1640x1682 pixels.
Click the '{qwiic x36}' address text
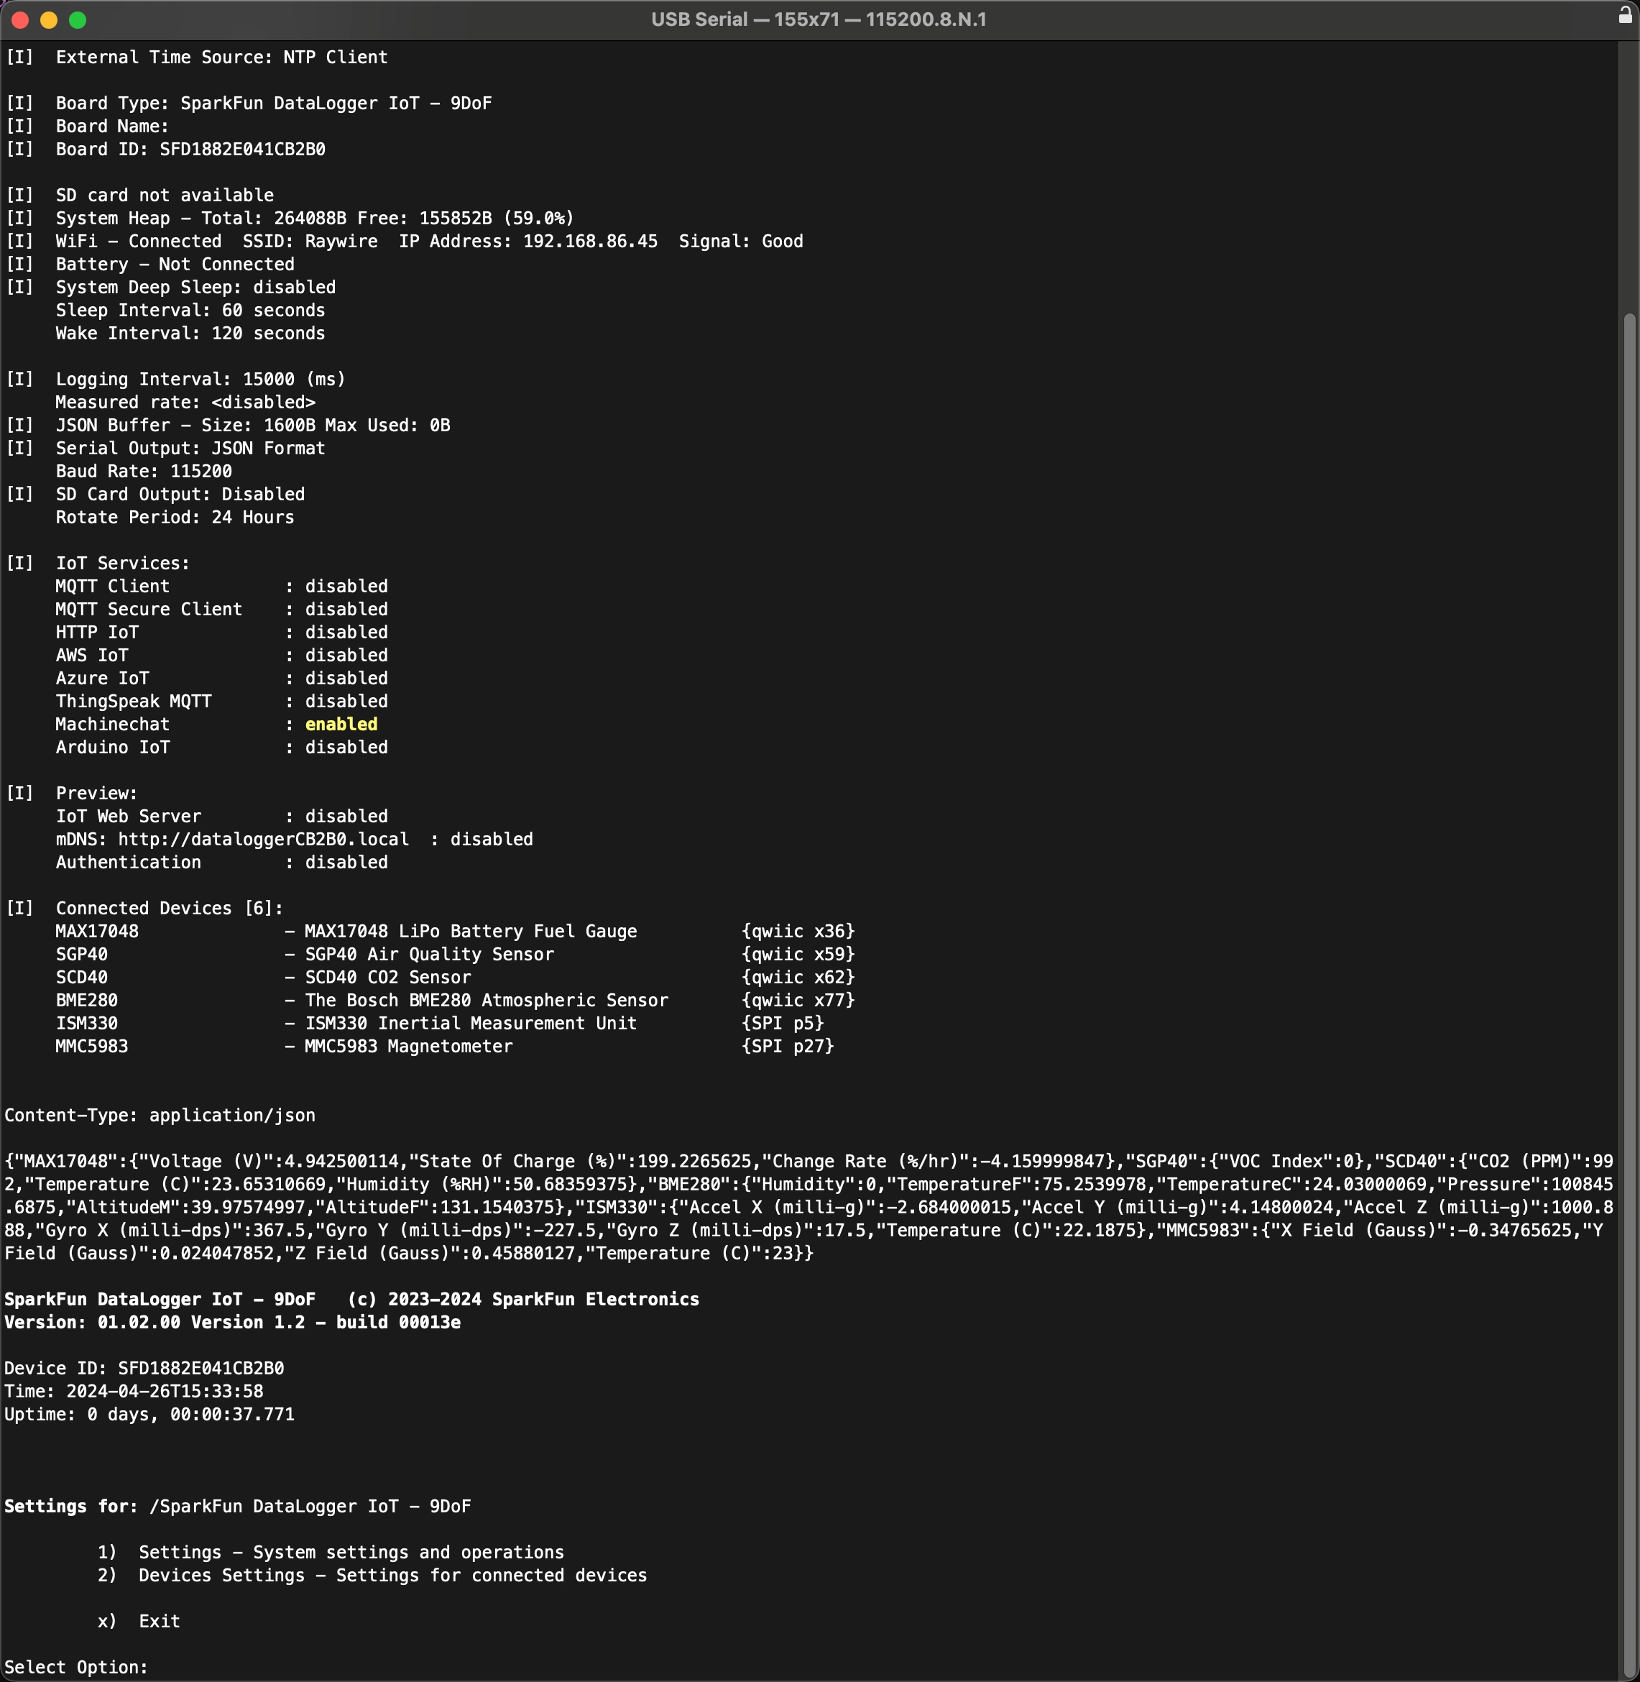pos(798,932)
